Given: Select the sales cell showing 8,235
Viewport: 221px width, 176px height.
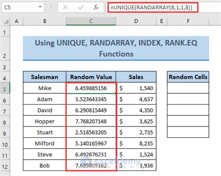Looking at the screenshot, I should [136, 143].
